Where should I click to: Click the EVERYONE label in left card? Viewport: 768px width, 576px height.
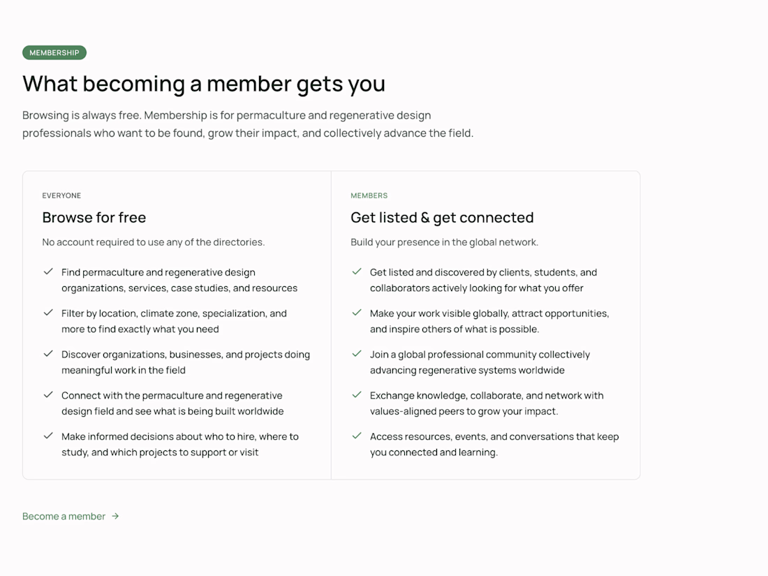pyautogui.click(x=61, y=195)
